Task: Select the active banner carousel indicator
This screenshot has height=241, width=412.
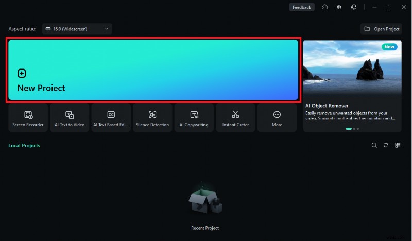Action: click(x=349, y=128)
